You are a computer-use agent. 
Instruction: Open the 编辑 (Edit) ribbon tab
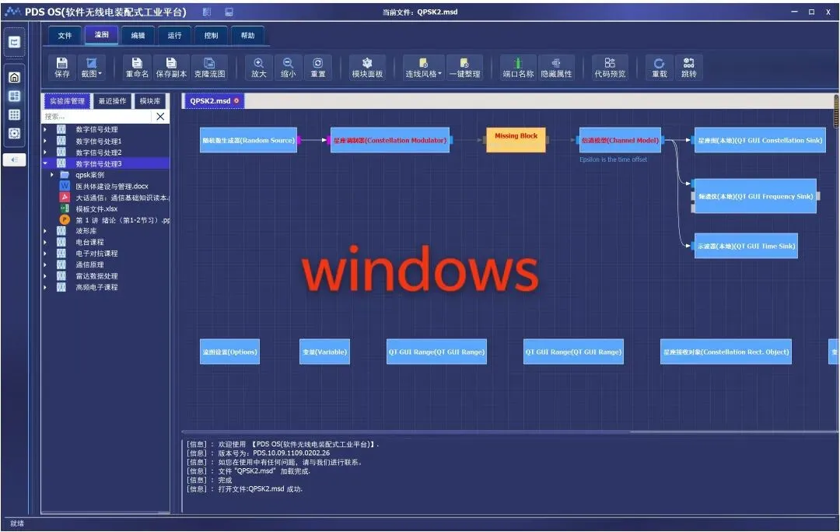pos(138,35)
